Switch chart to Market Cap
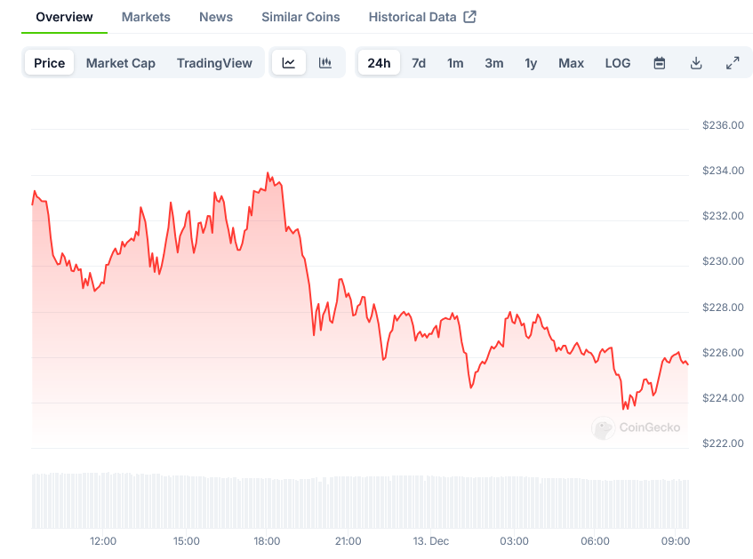The image size is (753, 559). coord(121,63)
